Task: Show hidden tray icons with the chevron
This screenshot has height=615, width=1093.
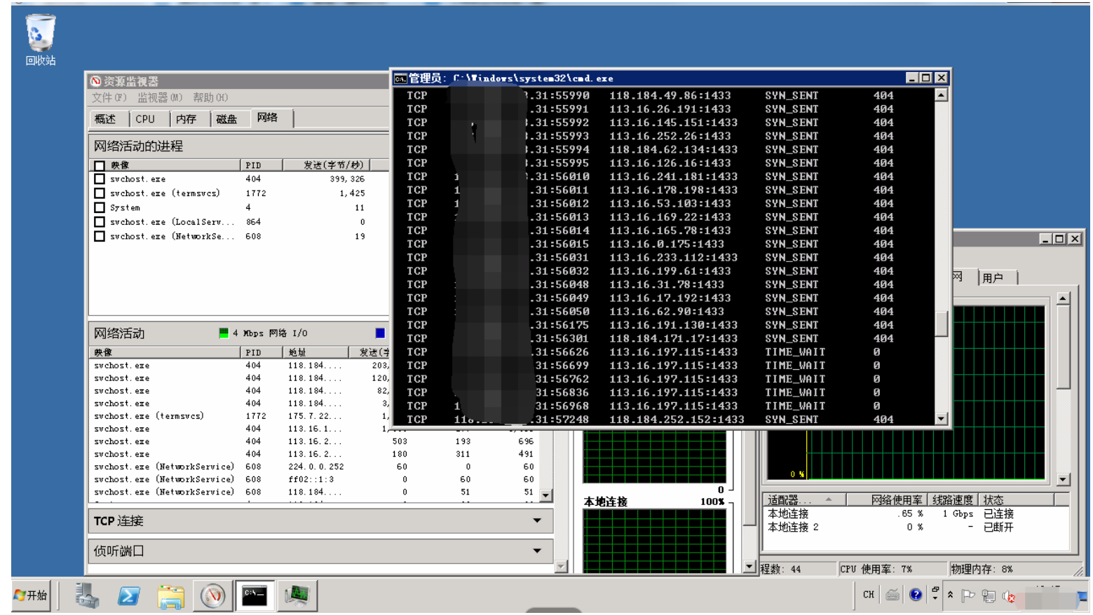Action: [951, 595]
